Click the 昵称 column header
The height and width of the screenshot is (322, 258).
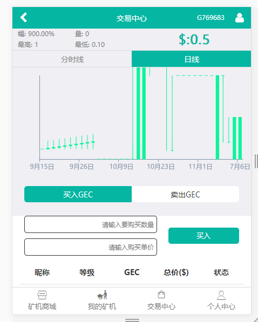tap(42, 272)
